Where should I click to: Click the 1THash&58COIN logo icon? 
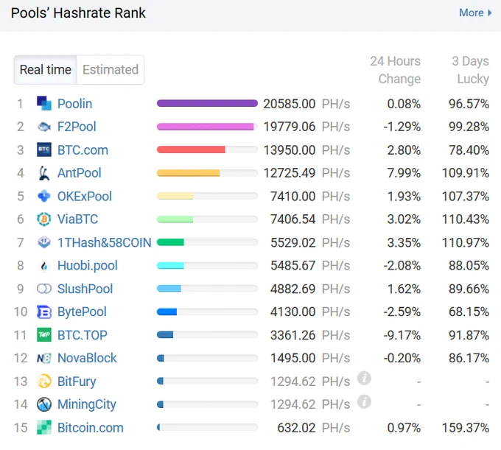click(44, 242)
